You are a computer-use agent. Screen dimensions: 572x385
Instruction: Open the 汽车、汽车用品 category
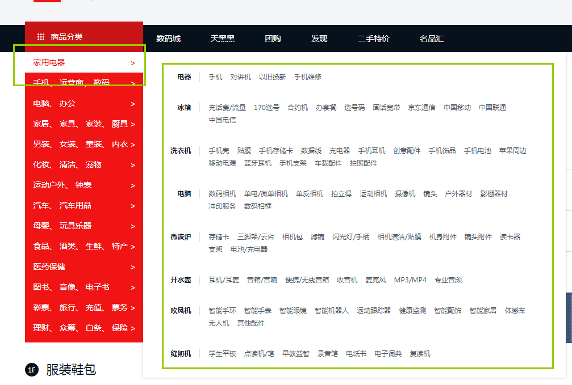[x=62, y=205]
